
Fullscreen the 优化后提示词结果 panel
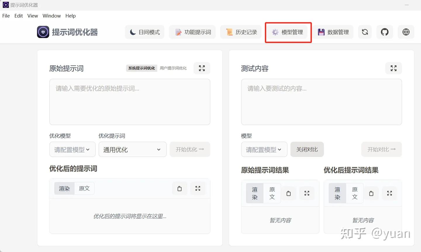point(389,193)
